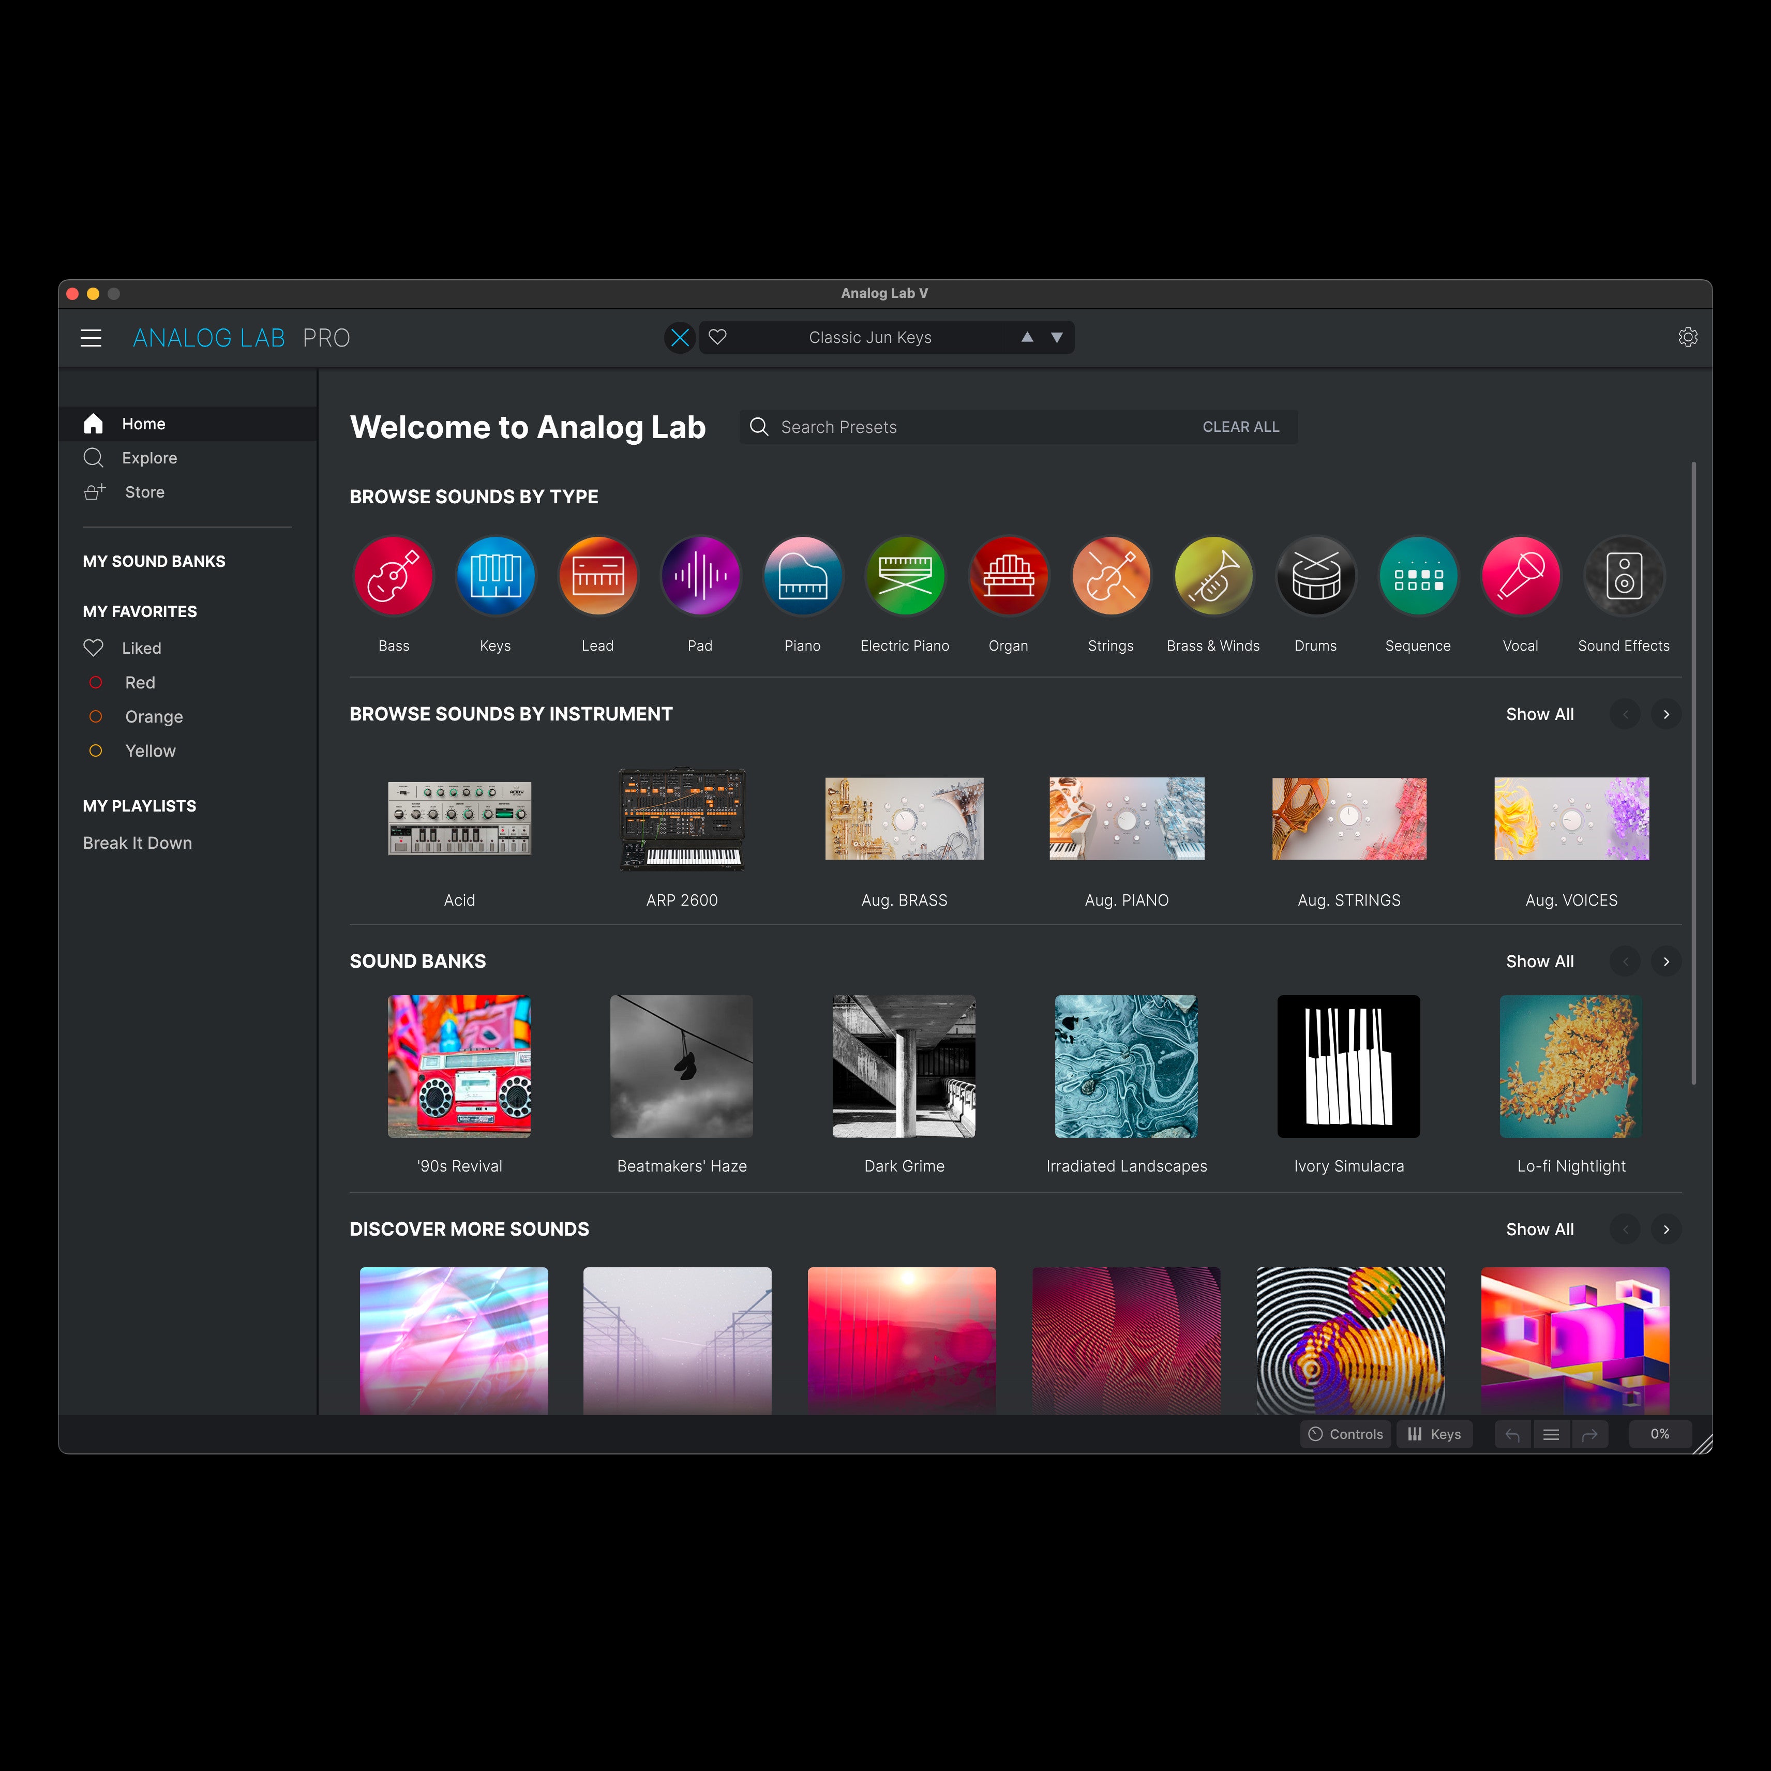Image resolution: width=1771 pixels, height=1771 pixels.
Task: Select the Lead sound type icon
Action: click(x=598, y=576)
